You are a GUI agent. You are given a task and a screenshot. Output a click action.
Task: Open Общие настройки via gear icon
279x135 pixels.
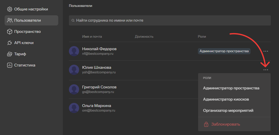[x=9, y=9]
